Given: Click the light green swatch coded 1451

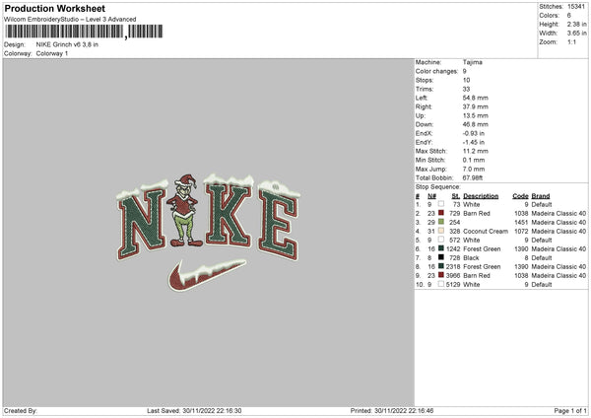Looking at the screenshot, I should coord(441,222).
